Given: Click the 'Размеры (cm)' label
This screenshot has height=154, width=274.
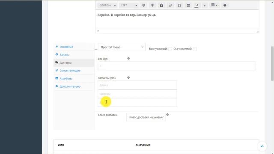Looking at the screenshot, I should point(107,78).
